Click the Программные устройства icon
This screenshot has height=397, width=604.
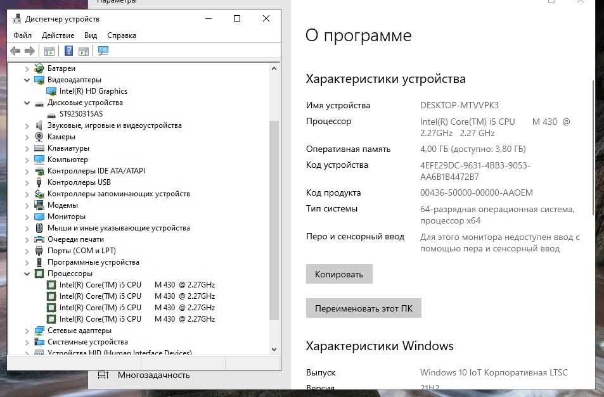pyautogui.click(x=39, y=262)
